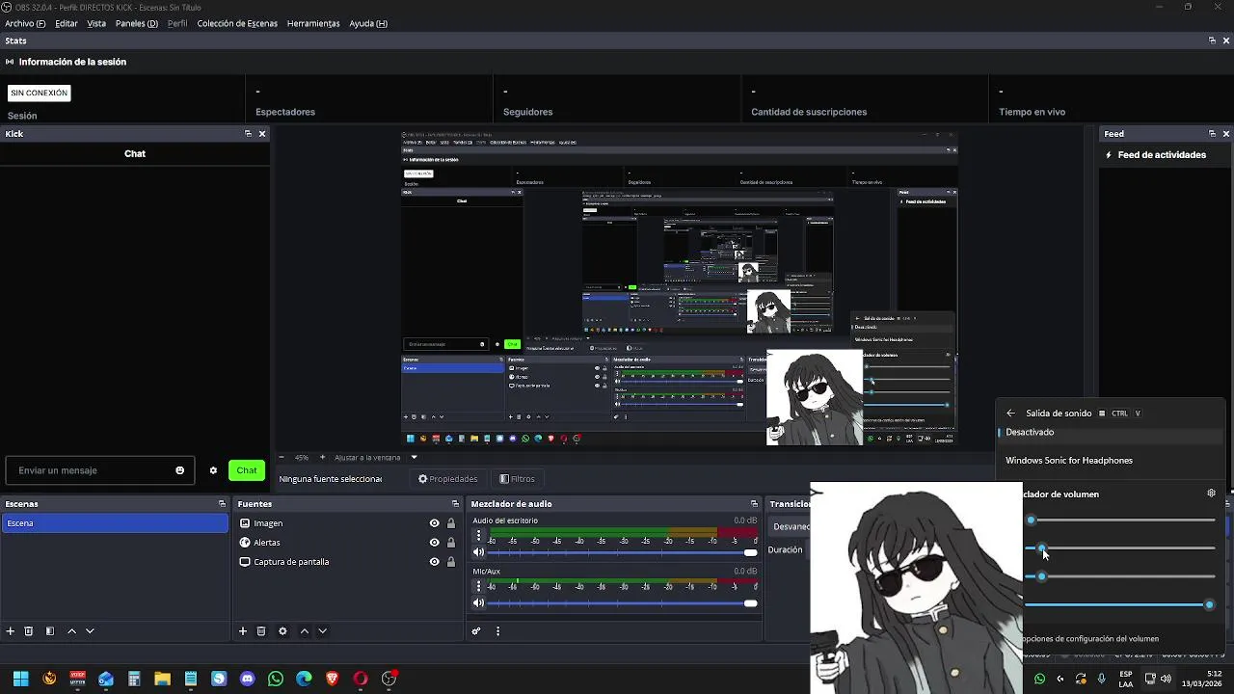Click the Chat button in Kick panel
Viewport: 1234px width, 694px height.
point(247,470)
